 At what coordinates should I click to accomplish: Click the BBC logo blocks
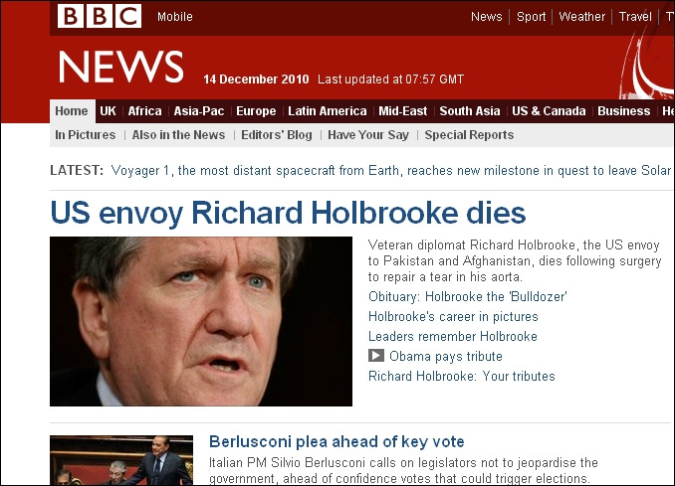(x=100, y=16)
